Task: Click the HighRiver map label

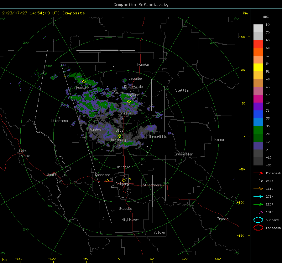Action: click(x=130, y=220)
